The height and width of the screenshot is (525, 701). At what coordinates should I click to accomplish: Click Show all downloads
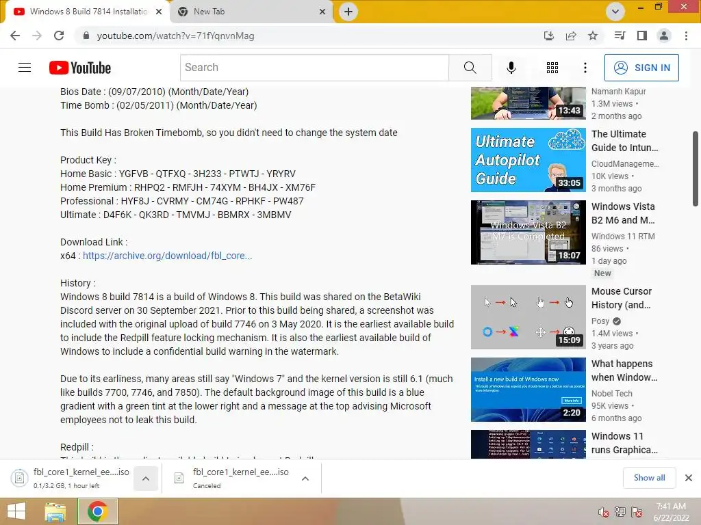(x=649, y=478)
